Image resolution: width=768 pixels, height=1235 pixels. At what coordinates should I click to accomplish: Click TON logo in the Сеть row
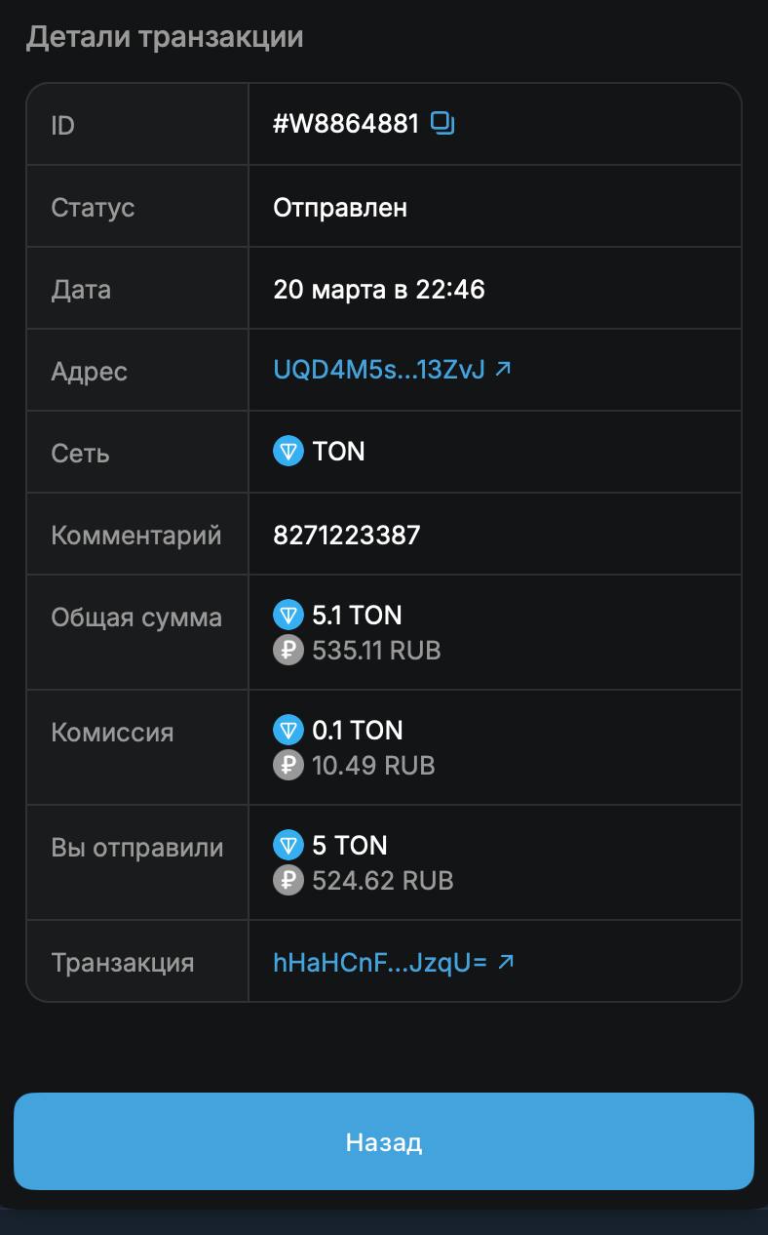pos(288,452)
